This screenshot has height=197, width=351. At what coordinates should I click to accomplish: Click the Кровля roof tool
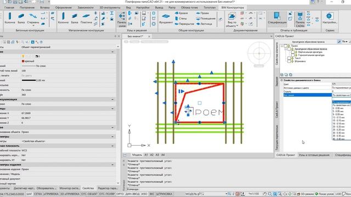coord(181,13)
